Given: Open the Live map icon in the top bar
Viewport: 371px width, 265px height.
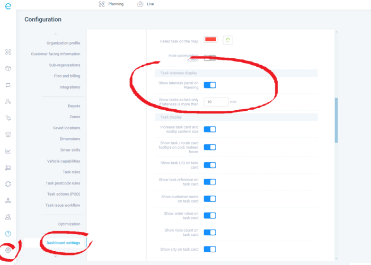Looking at the screenshot, I should coord(140,4).
